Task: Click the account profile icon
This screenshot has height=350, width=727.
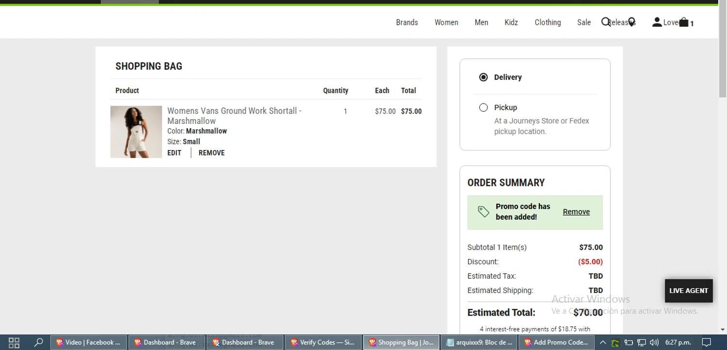Action: [657, 22]
